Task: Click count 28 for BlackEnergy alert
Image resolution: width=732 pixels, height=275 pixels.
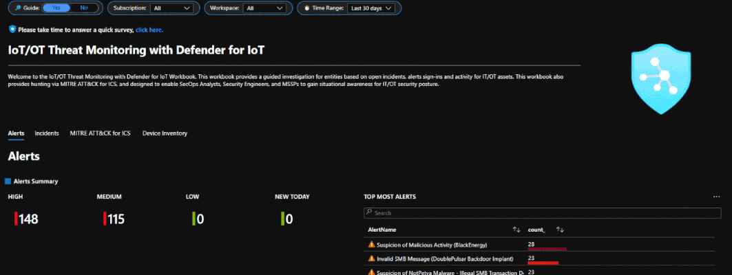Action: pos(531,244)
